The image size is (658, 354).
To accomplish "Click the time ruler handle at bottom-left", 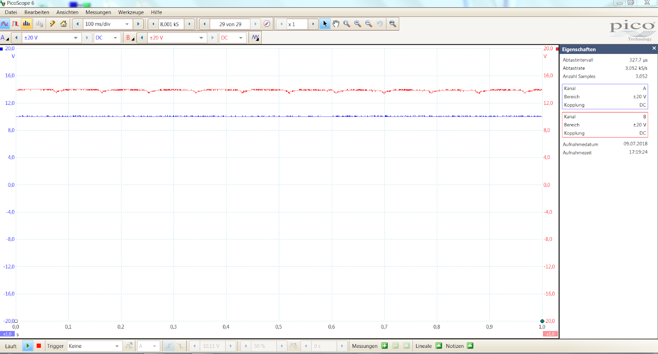I will click(x=16, y=321).
